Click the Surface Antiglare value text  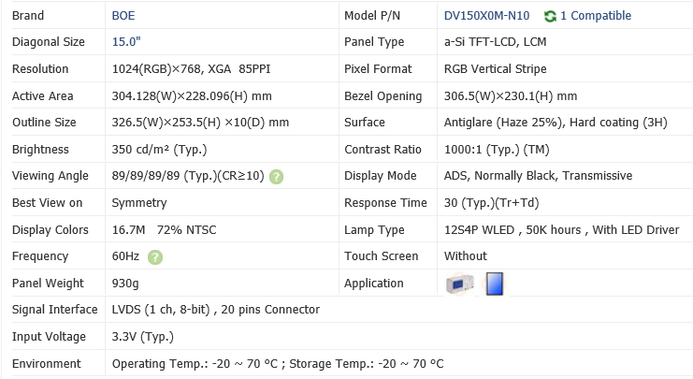pyautogui.click(x=502, y=123)
